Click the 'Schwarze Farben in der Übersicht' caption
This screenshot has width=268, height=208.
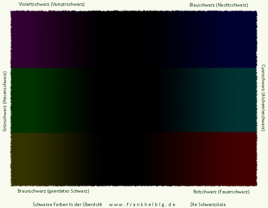67,205
